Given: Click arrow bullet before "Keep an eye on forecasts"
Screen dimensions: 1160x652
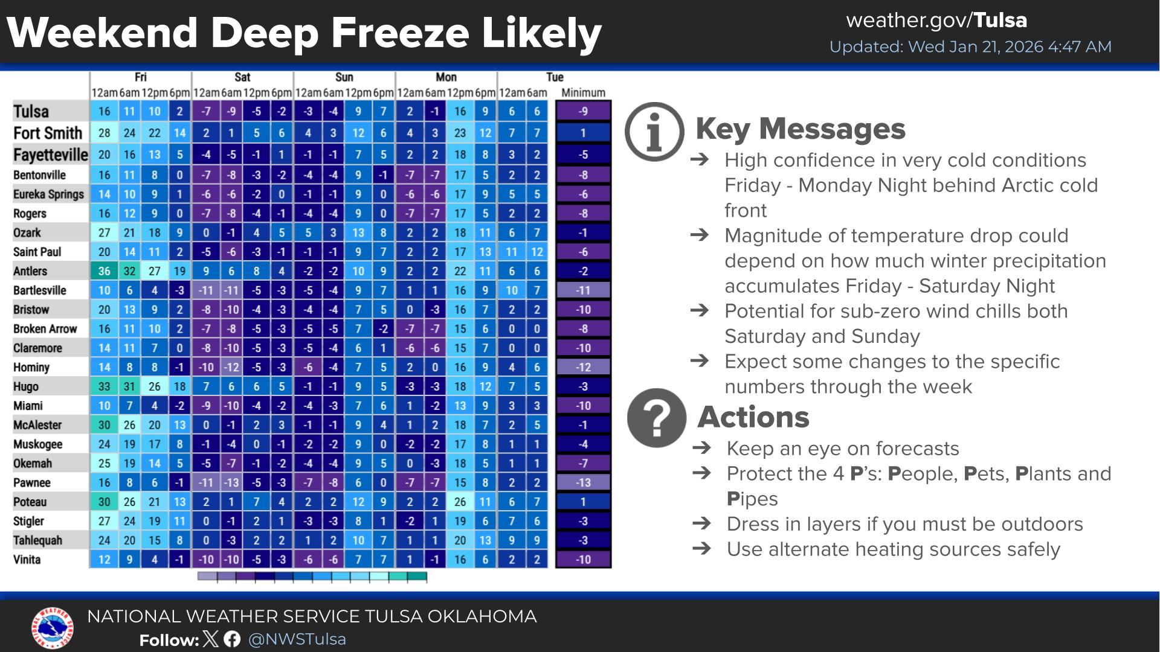Looking at the screenshot, I should (701, 448).
